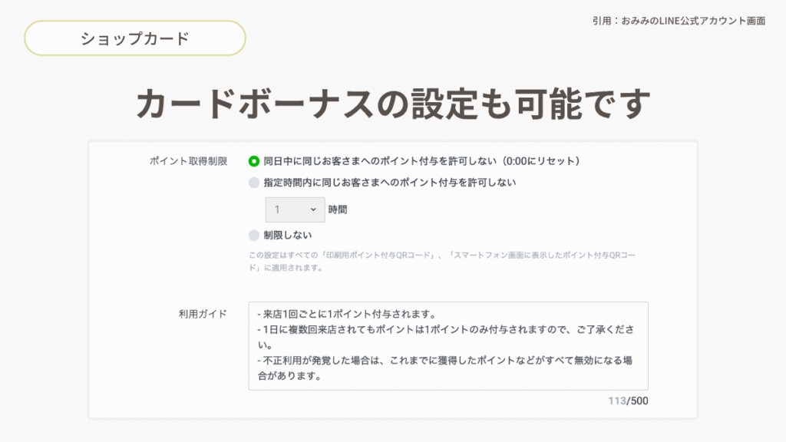The height and width of the screenshot is (442, 786).
Task: Click the 指定時間内に同じお客さま option label text
Action: pos(389,183)
